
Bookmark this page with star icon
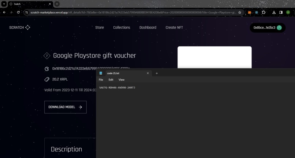click(240, 12)
